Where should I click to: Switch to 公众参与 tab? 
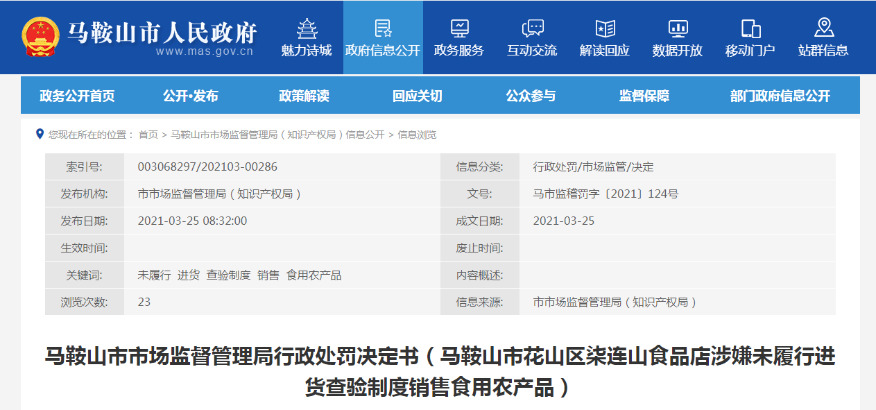[531, 96]
